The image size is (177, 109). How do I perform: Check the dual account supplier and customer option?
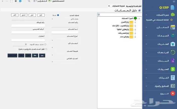pos(46,49)
